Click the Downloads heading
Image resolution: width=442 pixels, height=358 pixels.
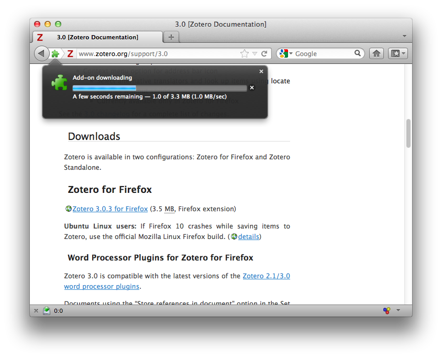94,136
